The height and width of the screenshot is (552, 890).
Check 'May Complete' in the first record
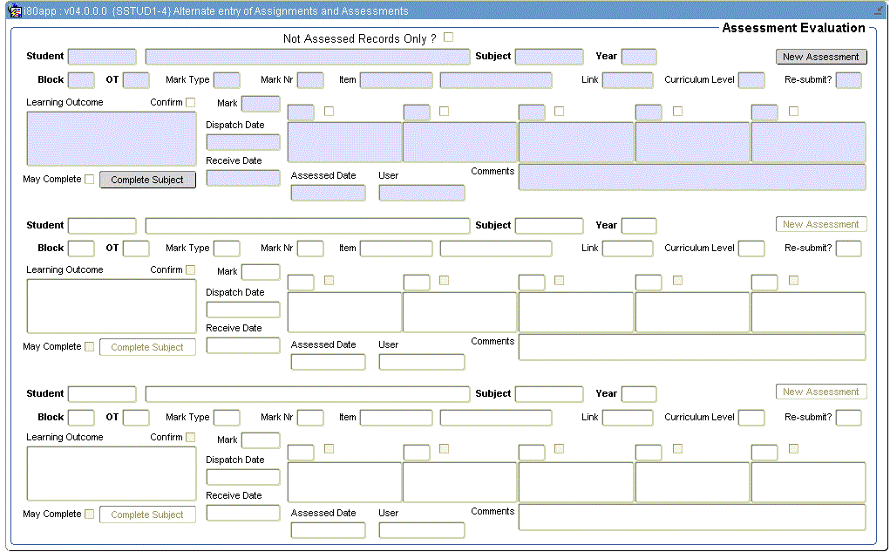pos(89,179)
